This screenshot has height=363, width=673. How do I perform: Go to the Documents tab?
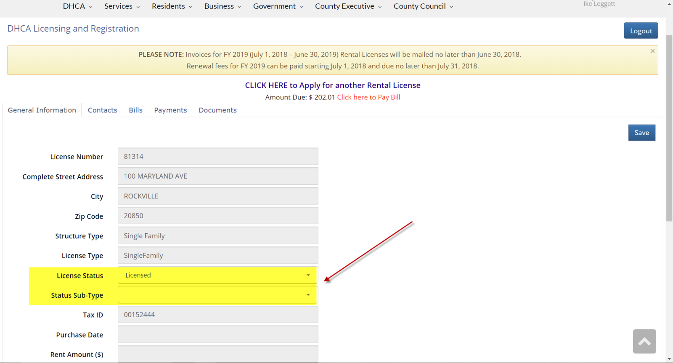coord(217,110)
